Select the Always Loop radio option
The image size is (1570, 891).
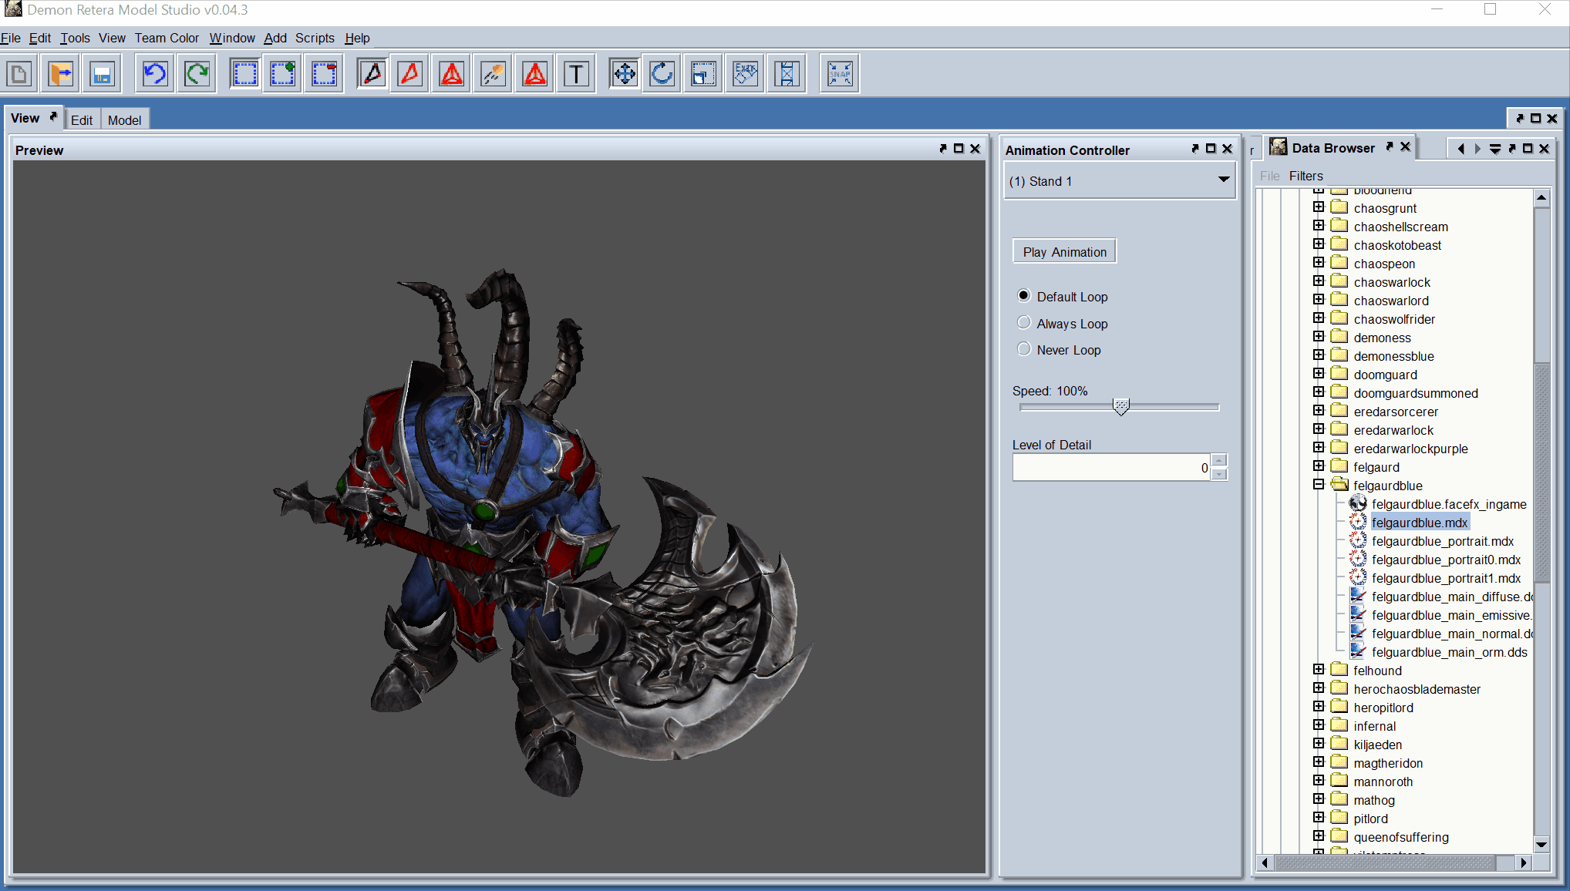pos(1024,323)
